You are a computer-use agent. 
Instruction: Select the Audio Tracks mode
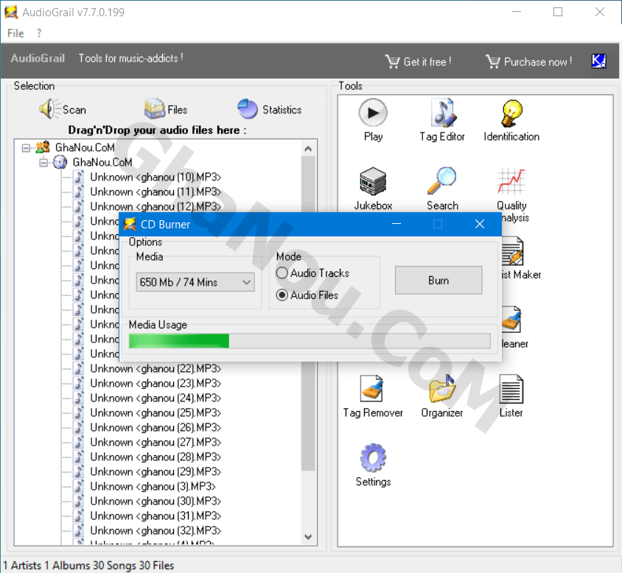[312, 273]
